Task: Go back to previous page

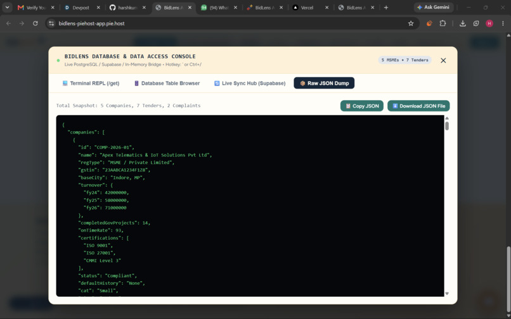Action: pos(9,23)
